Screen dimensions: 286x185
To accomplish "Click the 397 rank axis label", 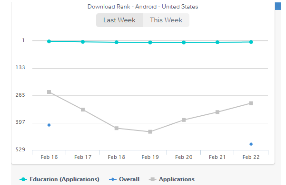I will pyautogui.click(x=20, y=122).
